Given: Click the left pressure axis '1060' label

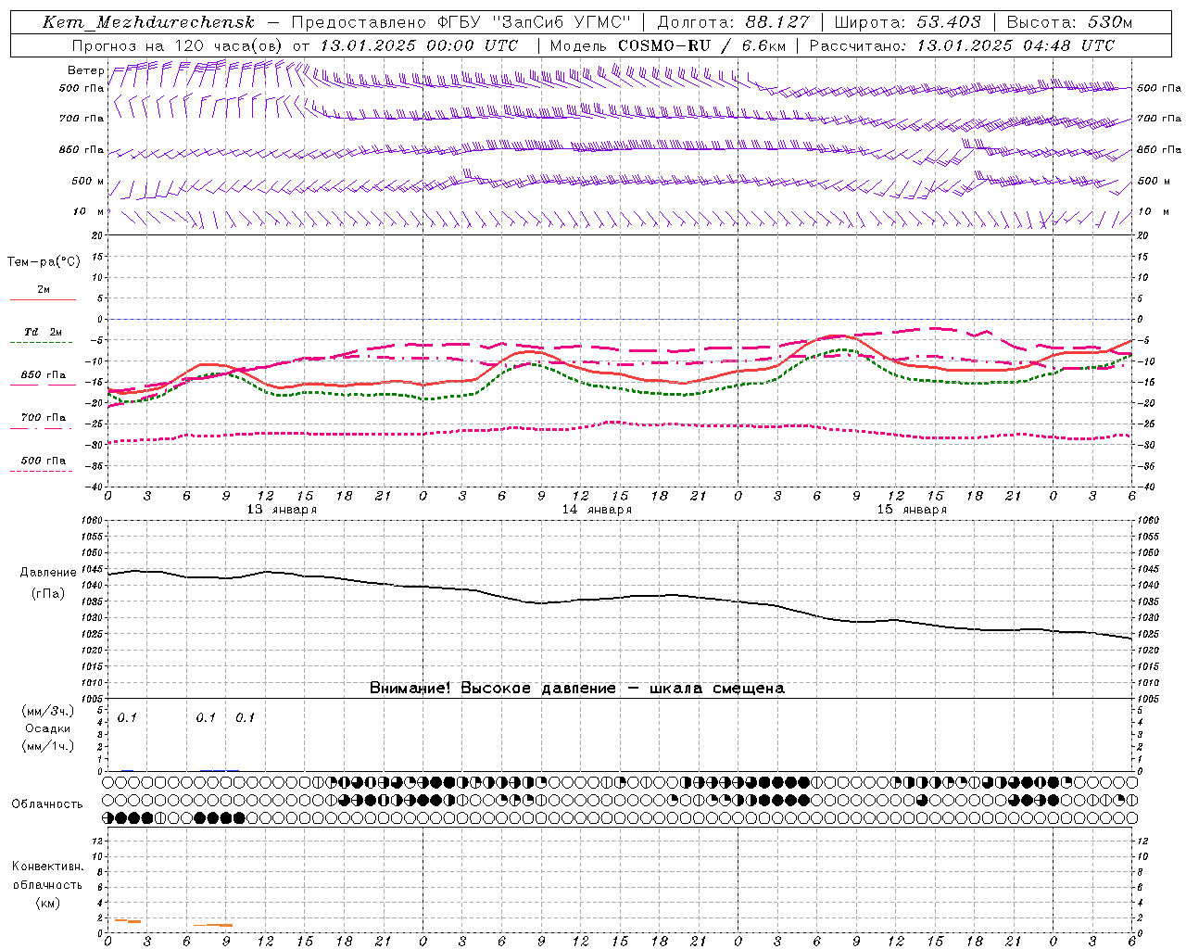Looking at the screenshot, I should coord(93,520).
